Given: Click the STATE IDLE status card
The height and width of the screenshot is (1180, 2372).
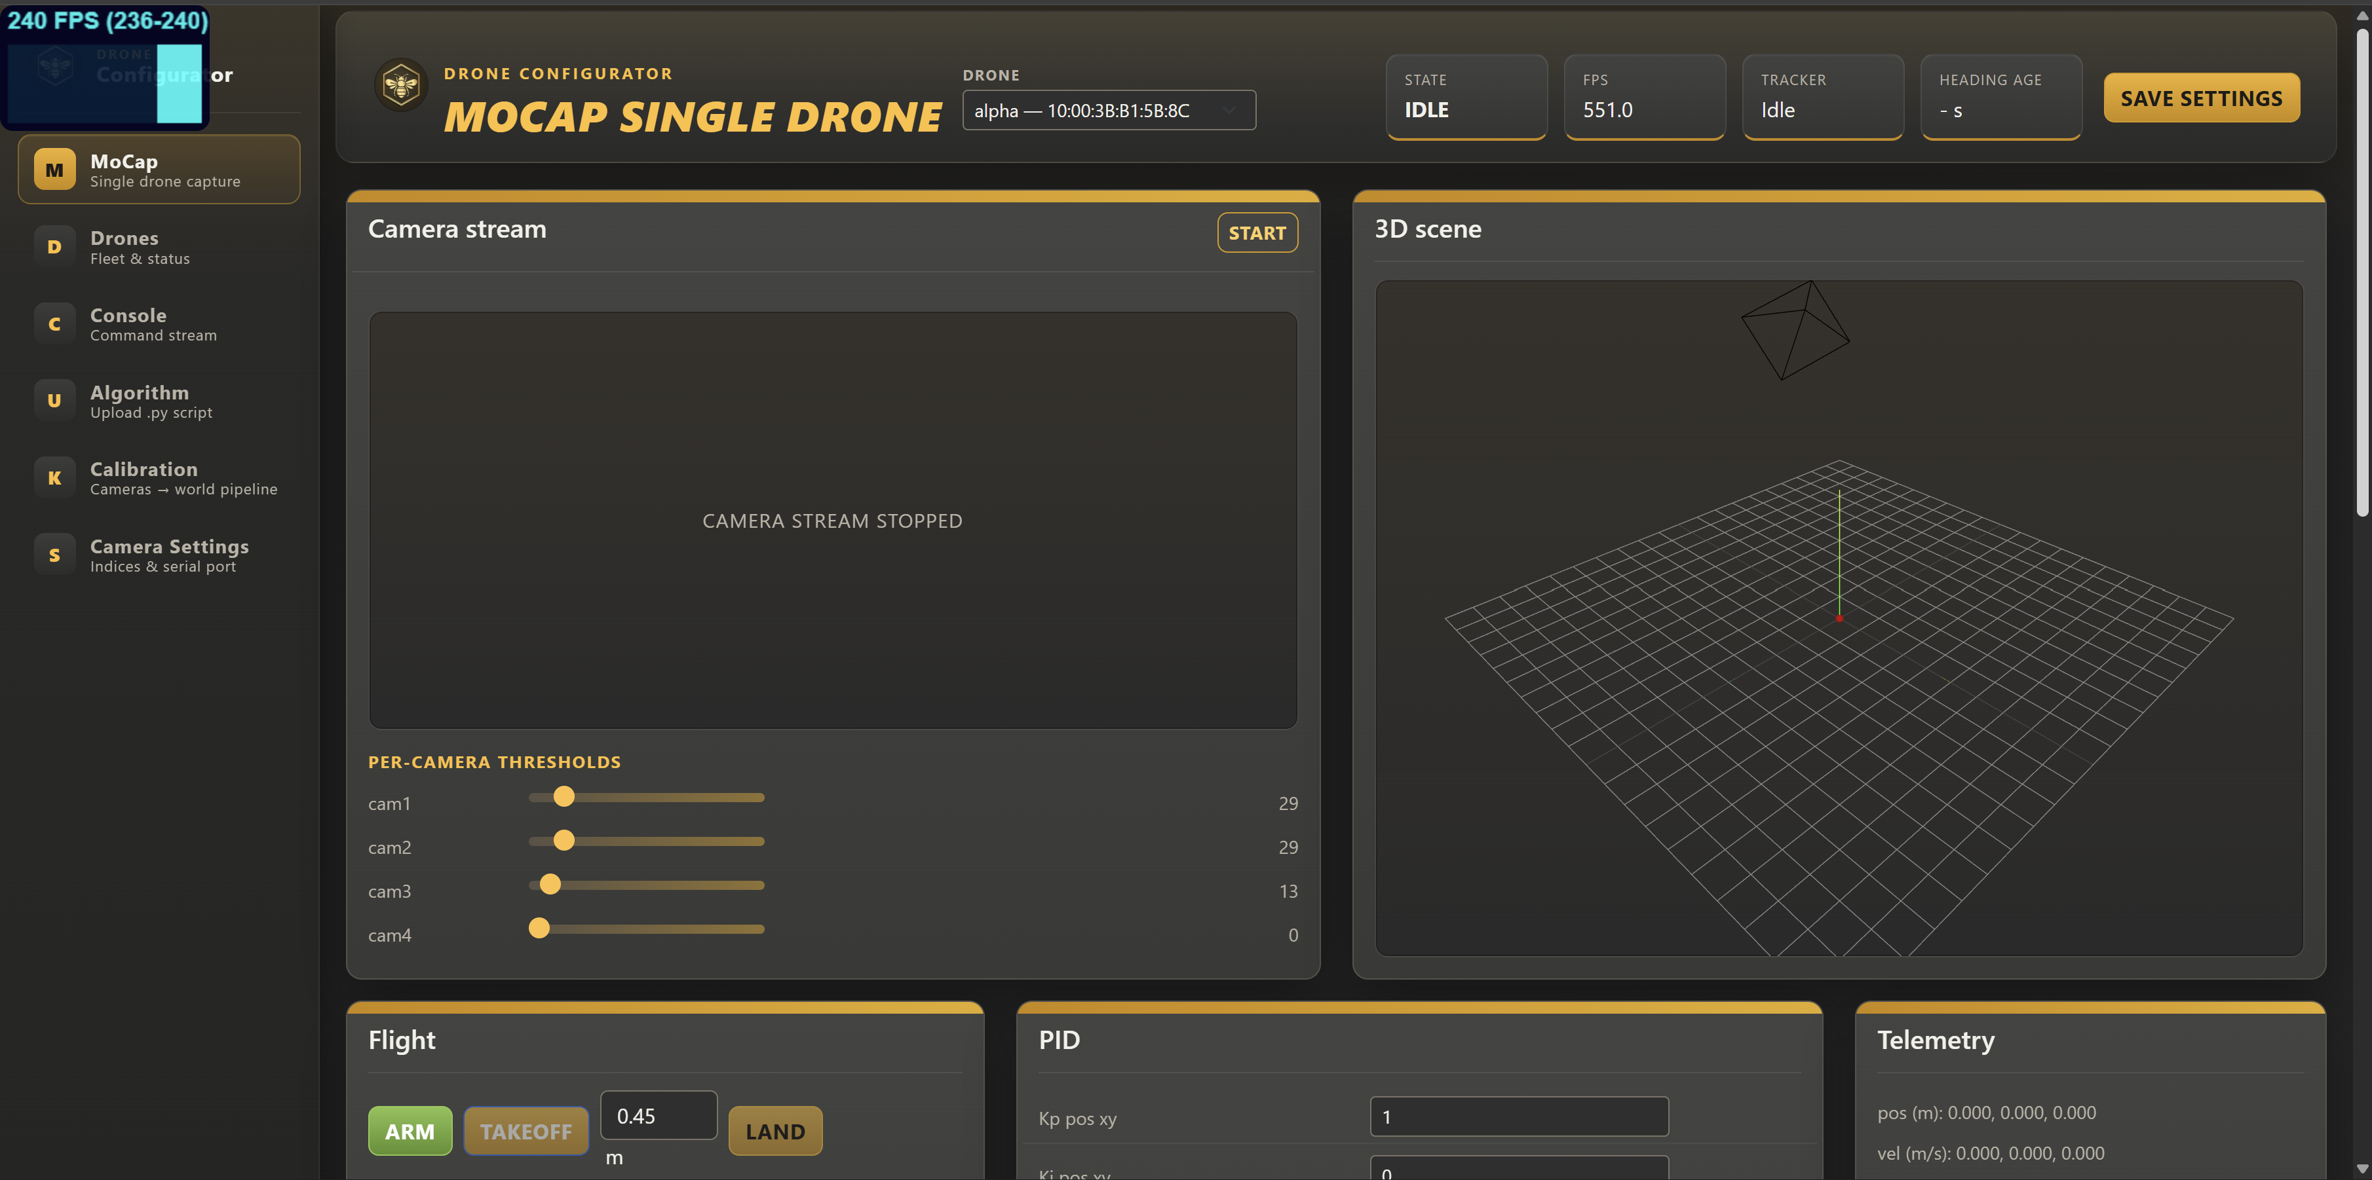Looking at the screenshot, I should coord(1466,97).
